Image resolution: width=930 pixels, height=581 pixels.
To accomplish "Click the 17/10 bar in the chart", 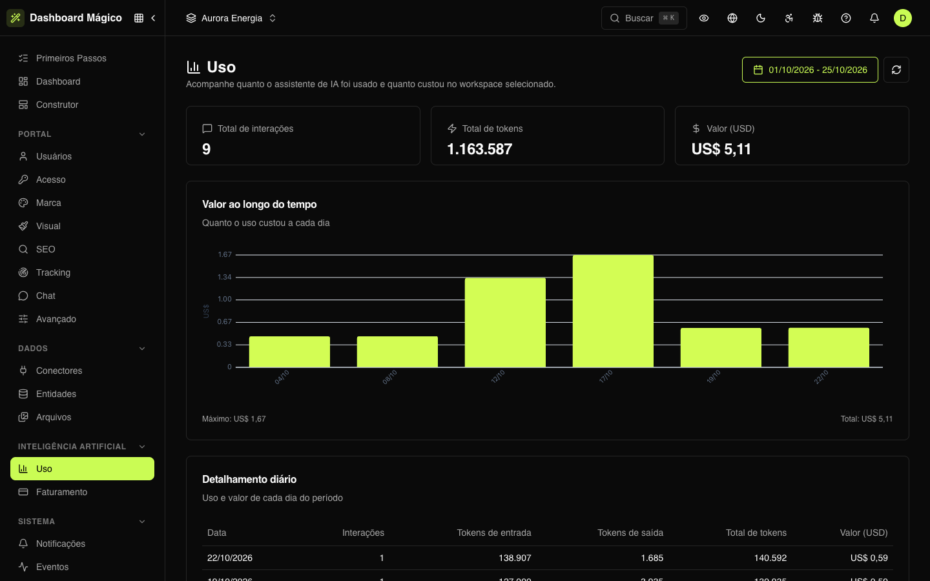I will [x=613, y=311].
